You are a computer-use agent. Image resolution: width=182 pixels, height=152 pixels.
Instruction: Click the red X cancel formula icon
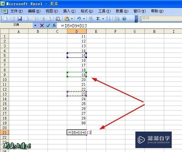pos(42,26)
